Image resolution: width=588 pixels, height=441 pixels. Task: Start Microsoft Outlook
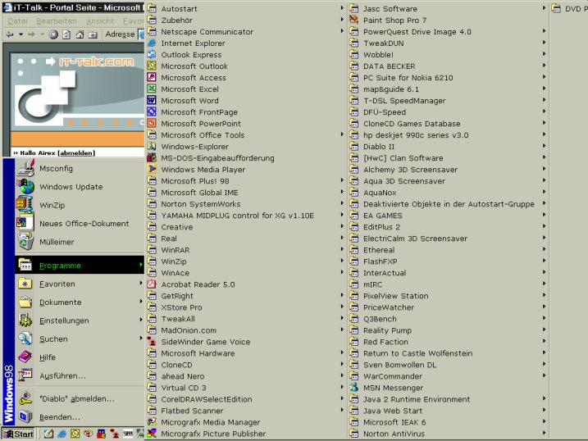click(246, 66)
